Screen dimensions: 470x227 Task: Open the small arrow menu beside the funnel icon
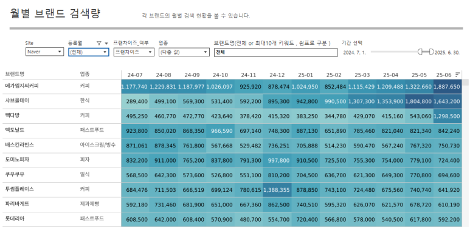[106, 43]
